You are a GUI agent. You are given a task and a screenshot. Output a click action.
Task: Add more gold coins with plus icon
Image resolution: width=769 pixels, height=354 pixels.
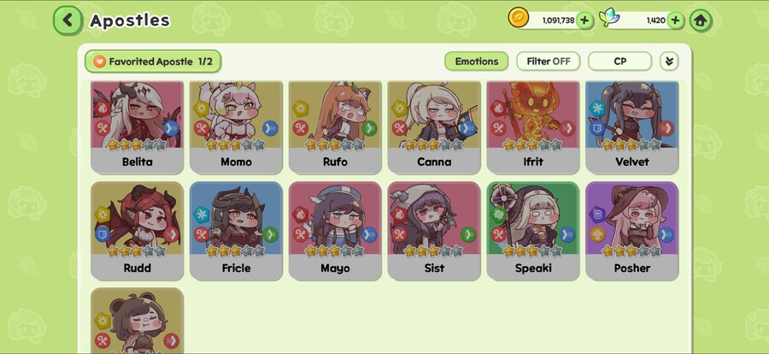tap(584, 21)
